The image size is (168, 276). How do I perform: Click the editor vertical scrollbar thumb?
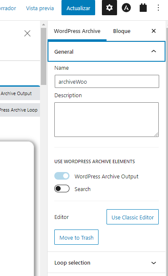(43, 56)
